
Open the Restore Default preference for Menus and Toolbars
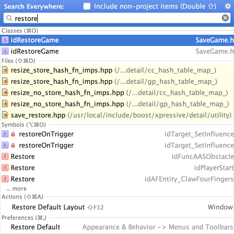[117, 227]
